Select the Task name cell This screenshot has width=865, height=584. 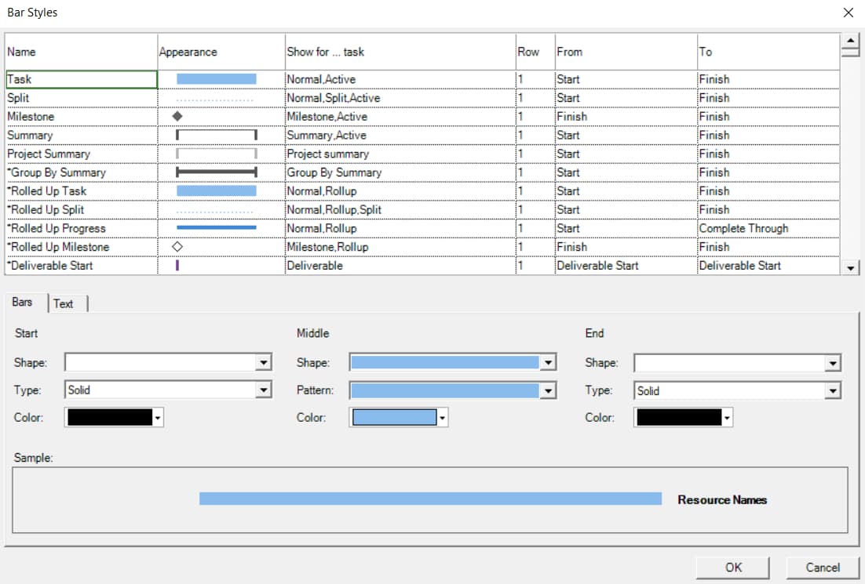point(82,79)
